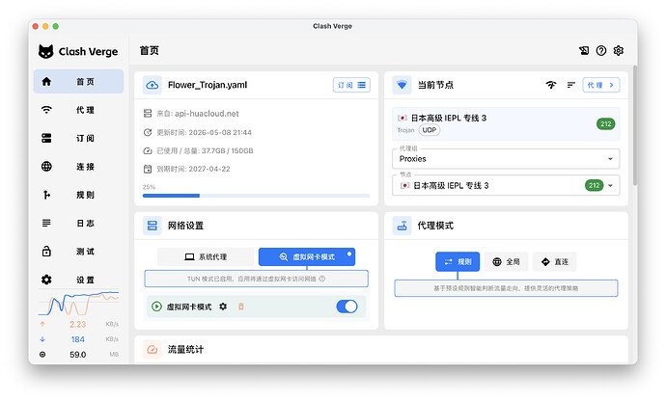The width and height of the screenshot is (666, 401).
Task: Click the Flower_Trojan.yaml profile title
Action: coord(208,85)
